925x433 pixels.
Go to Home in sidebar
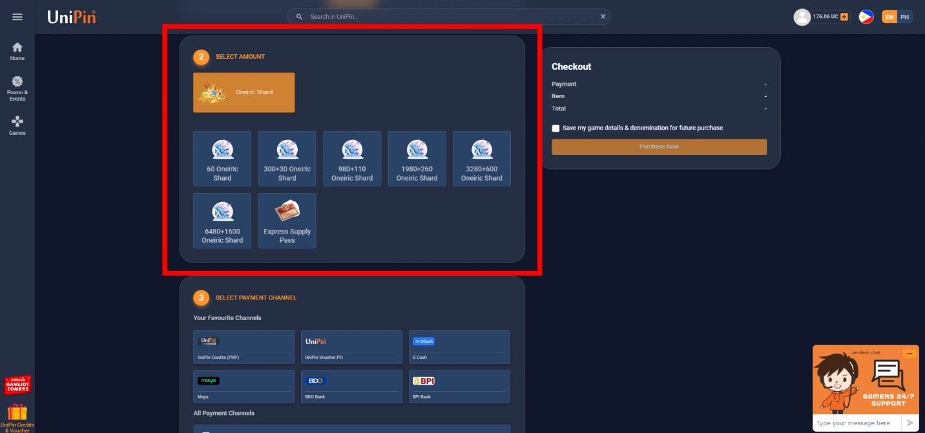(17, 52)
